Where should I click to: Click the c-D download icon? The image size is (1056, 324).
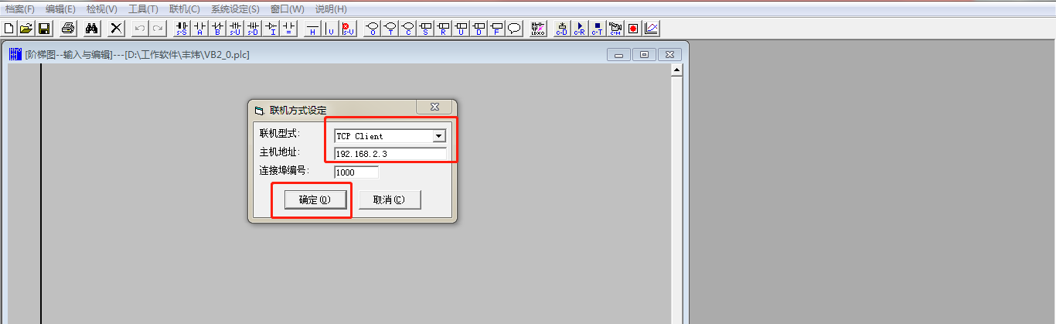point(561,29)
